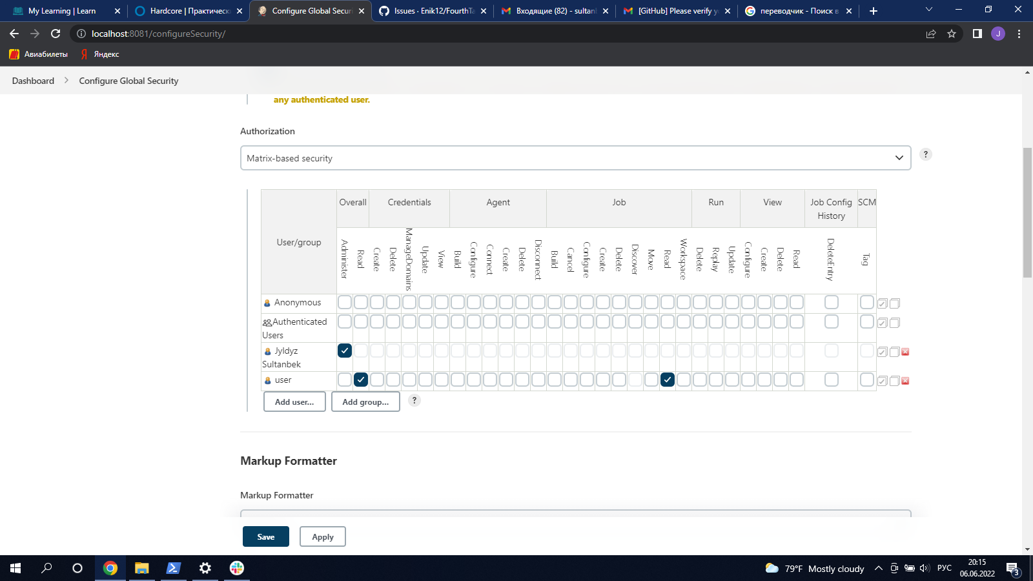
Task: Open PowerShell from the taskbar
Action: (x=174, y=568)
